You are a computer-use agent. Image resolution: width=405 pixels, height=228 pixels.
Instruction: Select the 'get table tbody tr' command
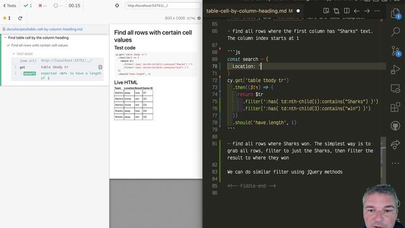tap(58, 67)
